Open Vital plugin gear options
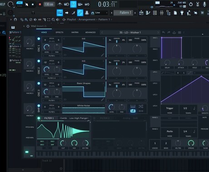209x172 pixels. point(28,26)
